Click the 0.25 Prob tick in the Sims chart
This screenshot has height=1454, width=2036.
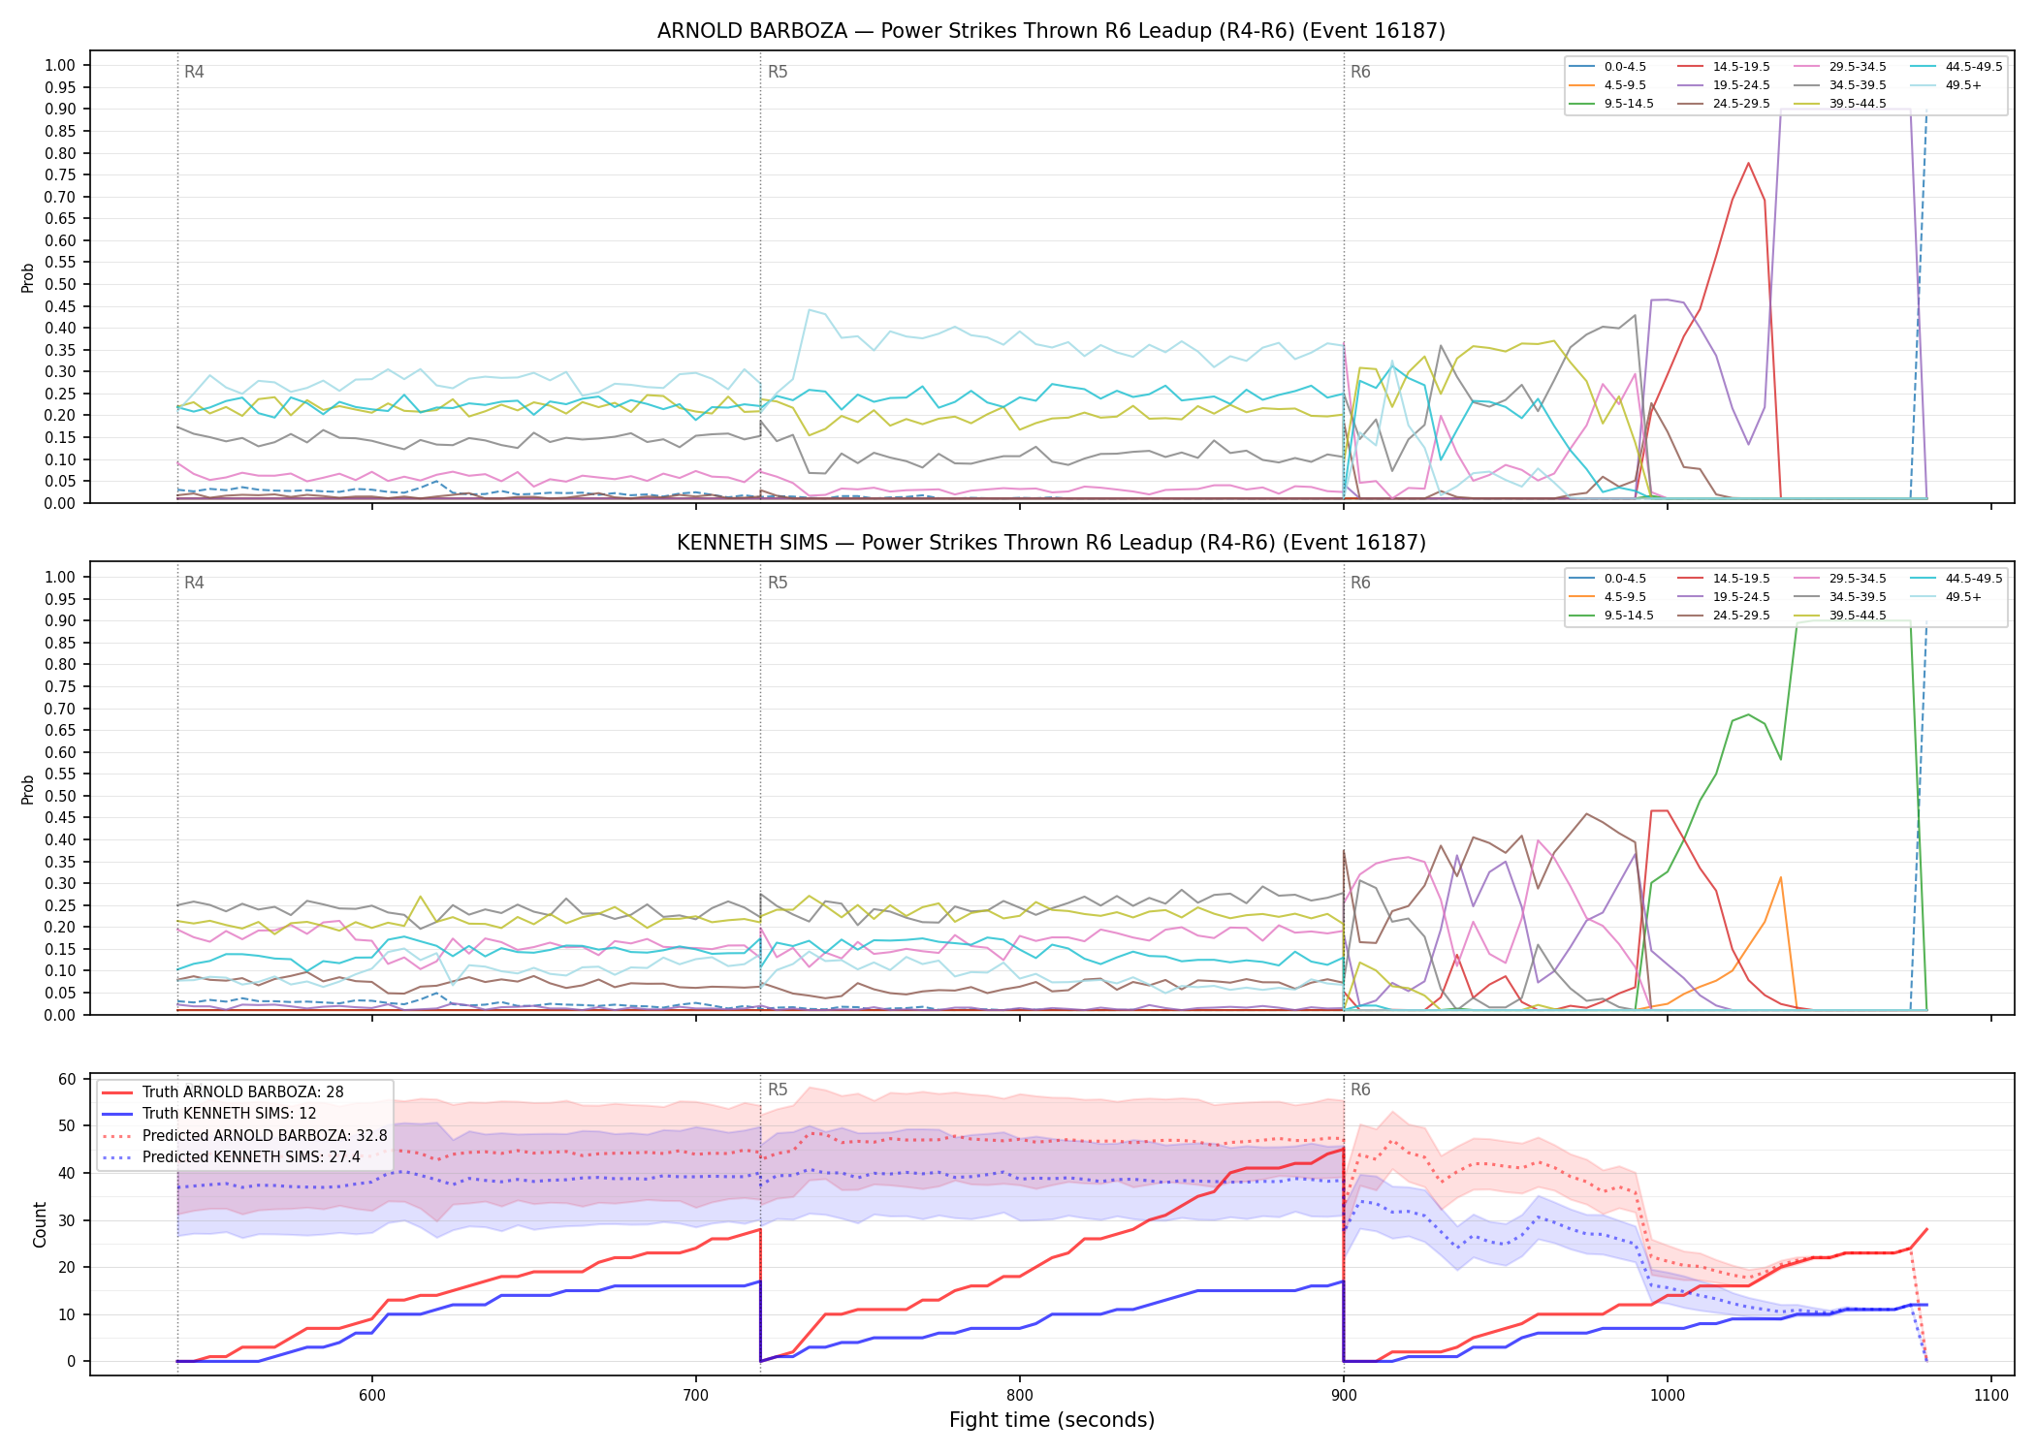pyautogui.click(x=60, y=905)
